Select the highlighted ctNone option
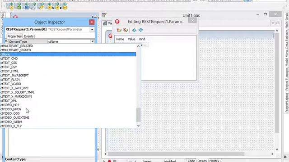 68,54
